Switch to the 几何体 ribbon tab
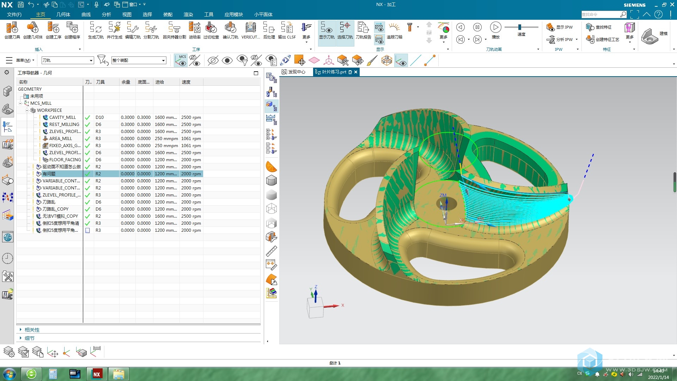 click(x=63, y=14)
